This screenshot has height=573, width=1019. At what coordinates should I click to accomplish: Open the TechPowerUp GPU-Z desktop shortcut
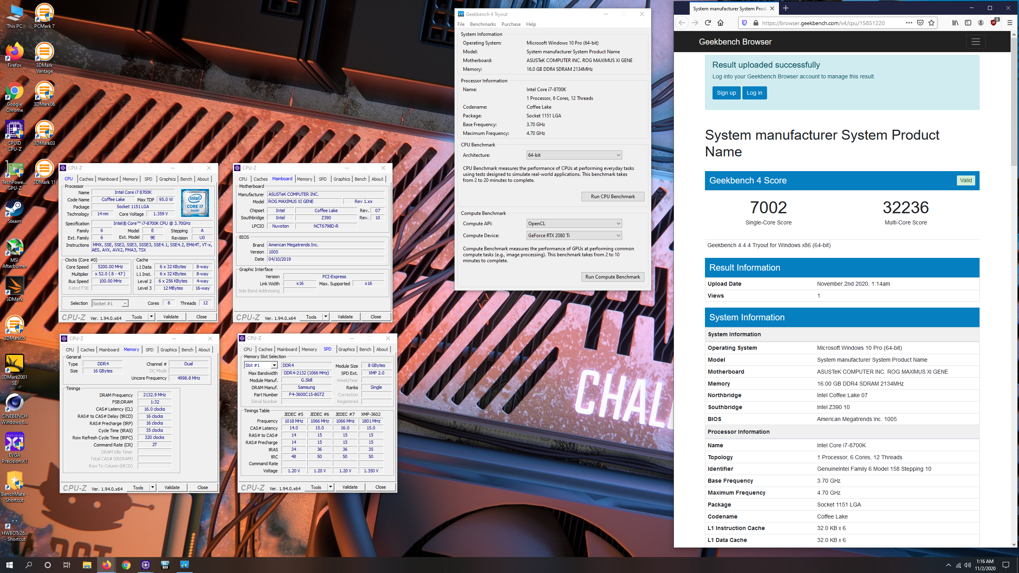[14, 175]
